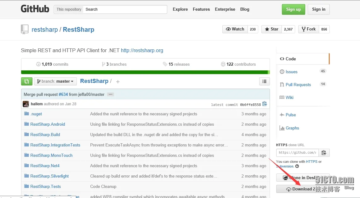This screenshot has width=360, height=198.
Task: Open the restsharp.org link
Action: pos(142,51)
